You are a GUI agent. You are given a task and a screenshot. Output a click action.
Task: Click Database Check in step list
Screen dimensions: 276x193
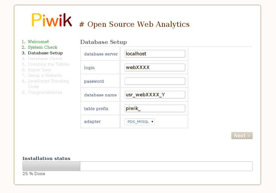[x=45, y=59]
